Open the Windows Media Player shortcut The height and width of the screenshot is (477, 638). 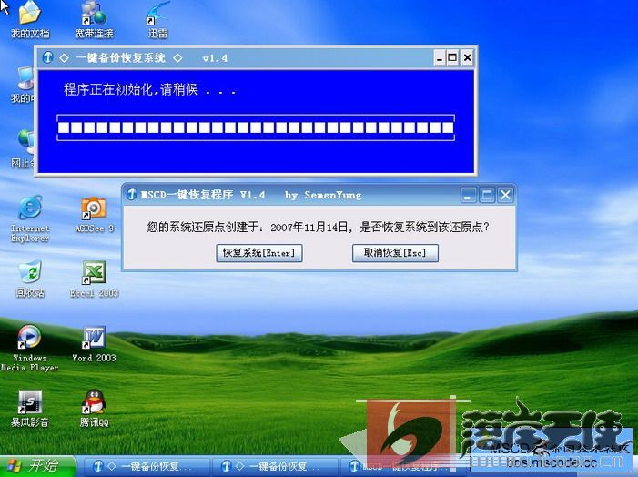pyautogui.click(x=30, y=349)
